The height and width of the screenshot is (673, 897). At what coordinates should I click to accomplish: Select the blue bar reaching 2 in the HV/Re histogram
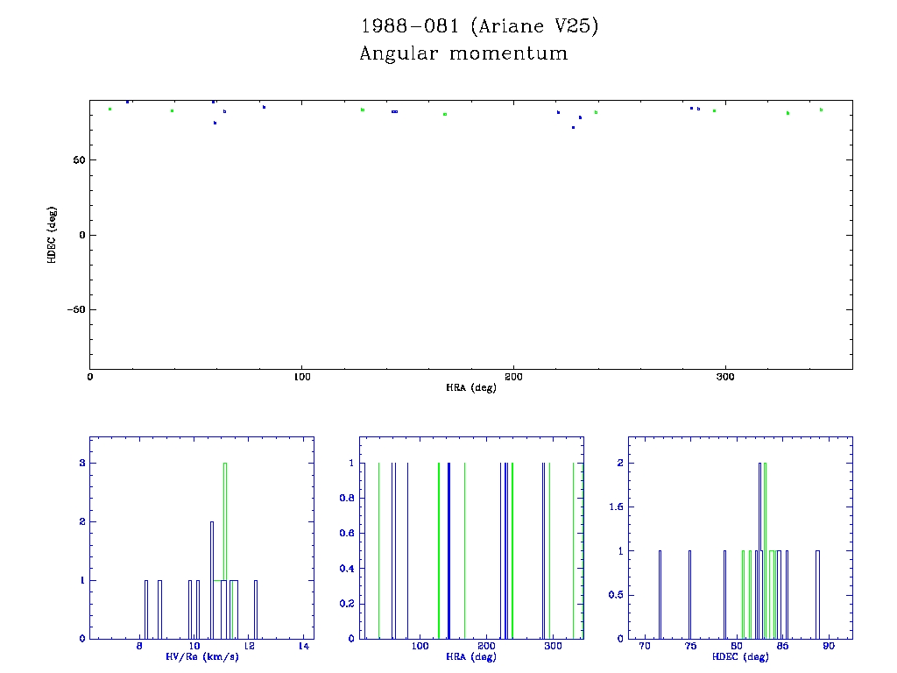pyautogui.click(x=212, y=578)
